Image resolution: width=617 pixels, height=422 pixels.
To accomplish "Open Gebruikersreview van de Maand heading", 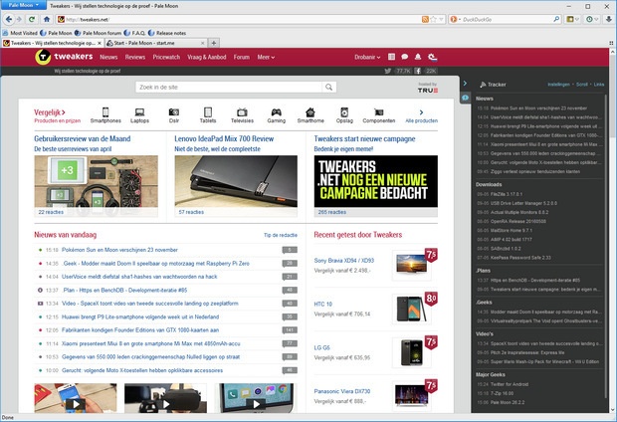I will point(83,138).
